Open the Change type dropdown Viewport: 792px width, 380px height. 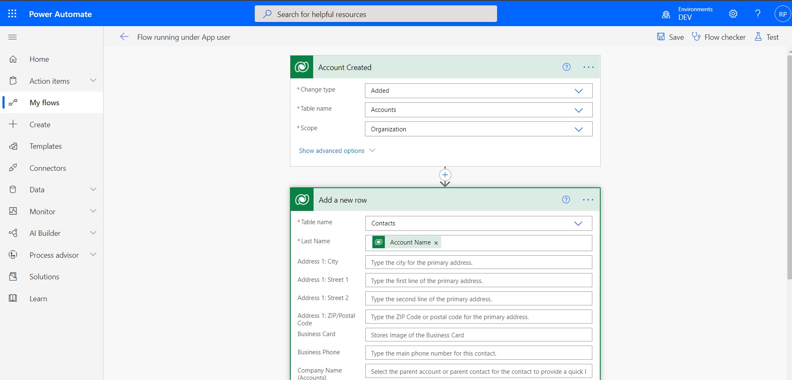(x=478, y=91)
